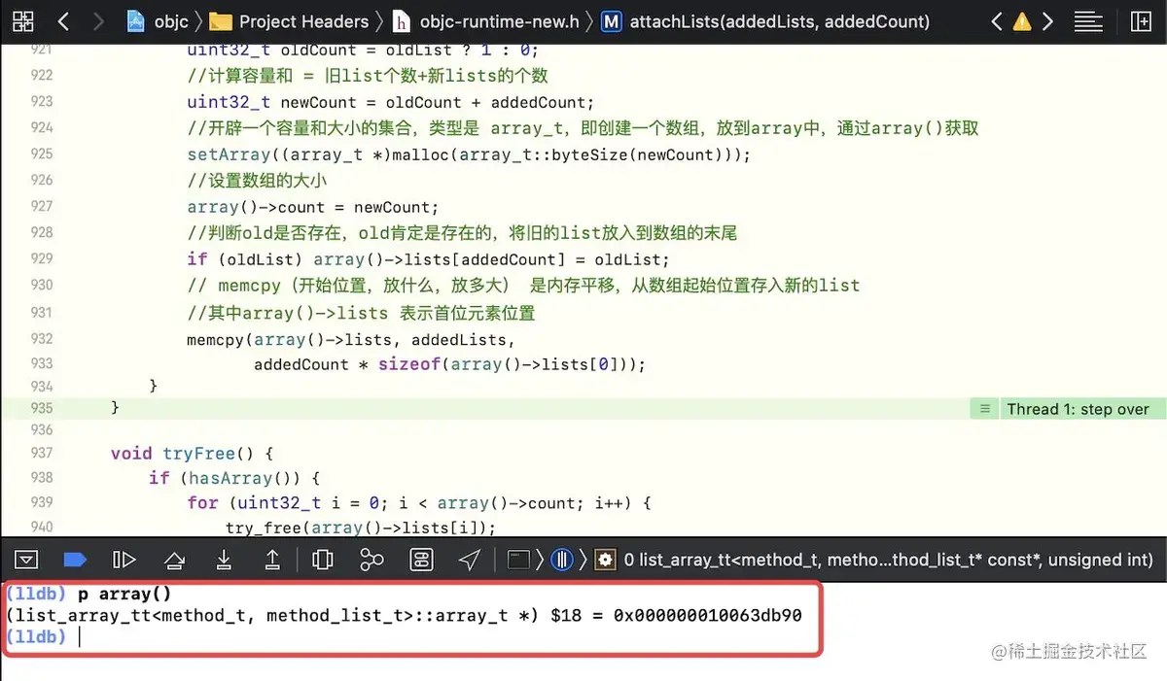Click the $18 = 0x000000010063db90 output
The width and height of the screenshot is (1167, 681).
point(676,616)
